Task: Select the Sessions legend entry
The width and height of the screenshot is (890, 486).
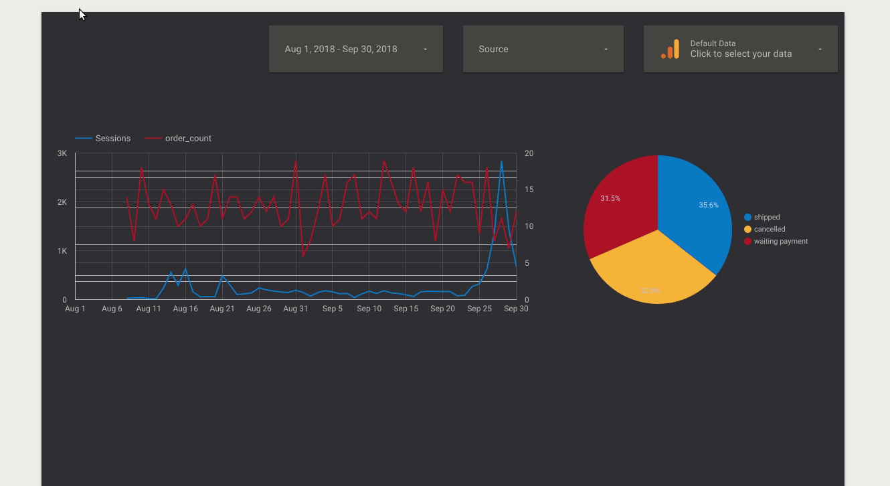Action: (x=103, y=139)
